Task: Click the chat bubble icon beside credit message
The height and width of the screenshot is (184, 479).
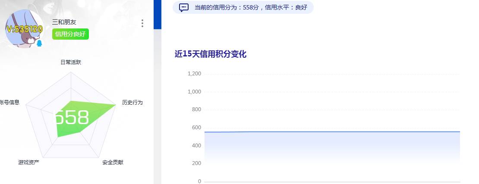Action: [x=183, y=7]
